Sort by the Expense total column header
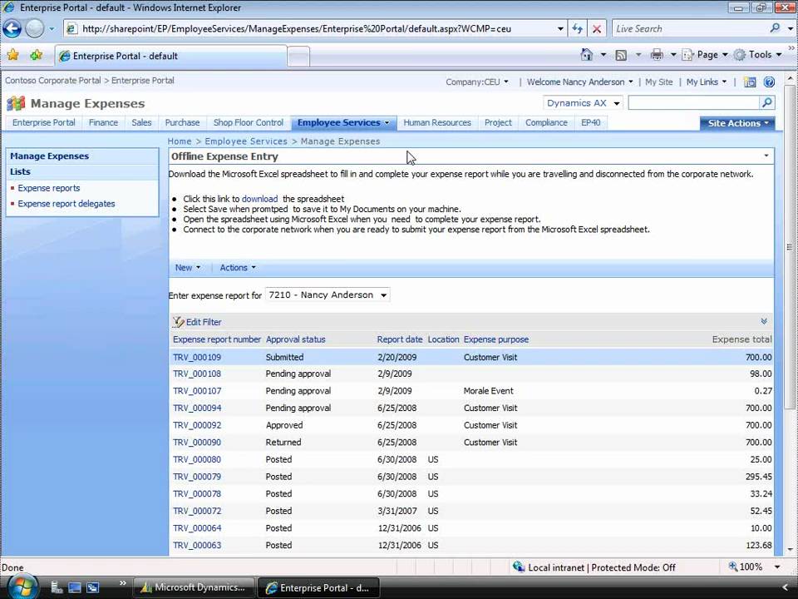This screenshot has height=599, width=798. tap(741, 339)
